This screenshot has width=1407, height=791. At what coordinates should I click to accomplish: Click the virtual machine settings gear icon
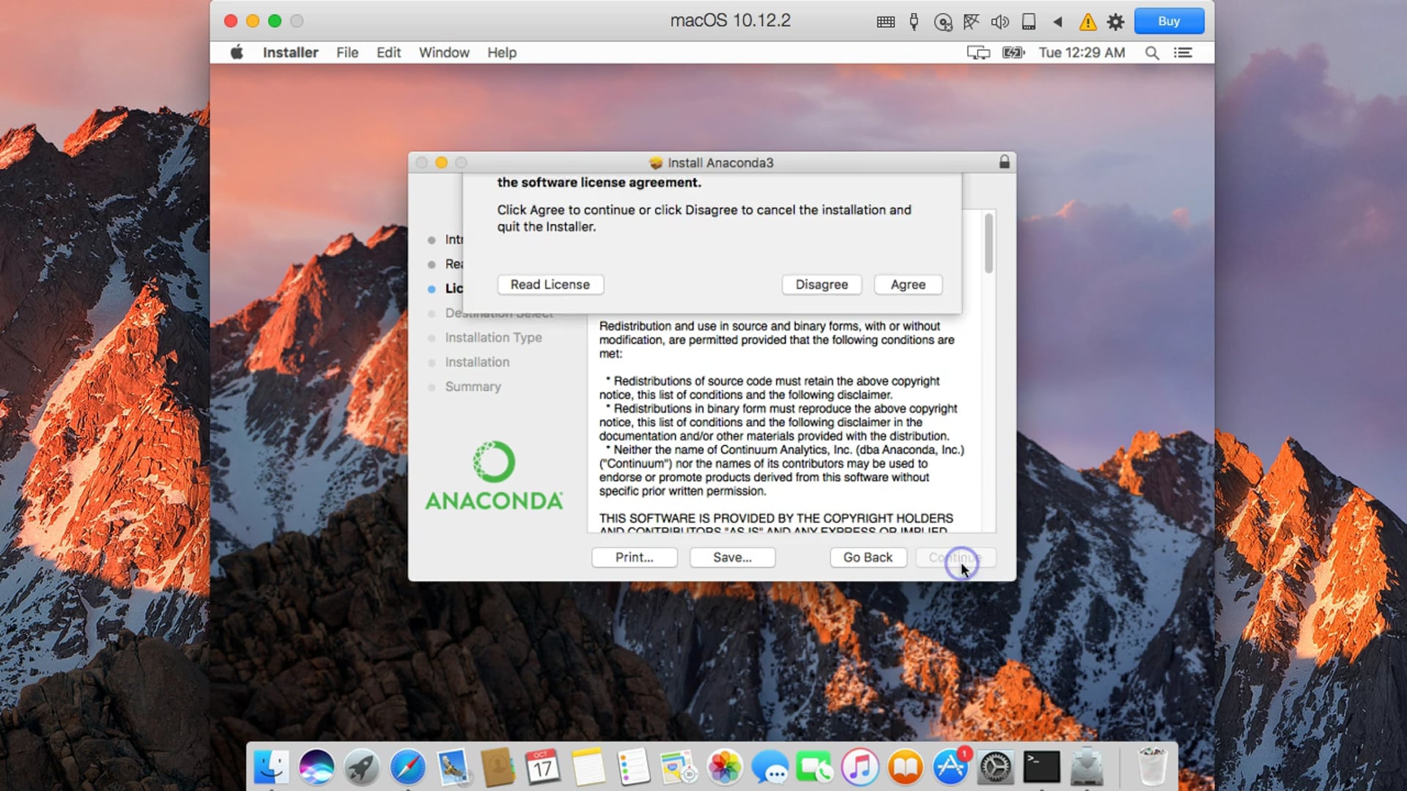[1115, 21]
